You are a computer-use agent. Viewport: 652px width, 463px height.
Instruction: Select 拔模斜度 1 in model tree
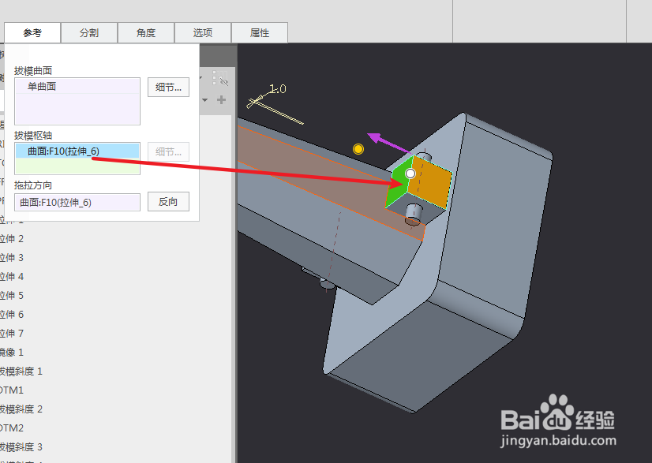[x=21, y=372]
